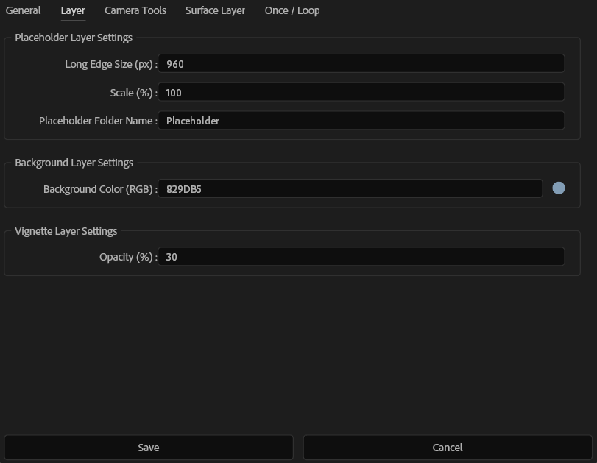Select Cancel to discard changes
This screenshot has height=463, width=597.
coord(446,447)
